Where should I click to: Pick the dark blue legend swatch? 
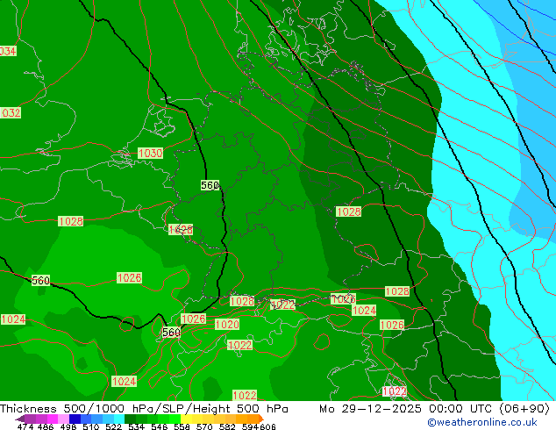(x=75, y=419)
